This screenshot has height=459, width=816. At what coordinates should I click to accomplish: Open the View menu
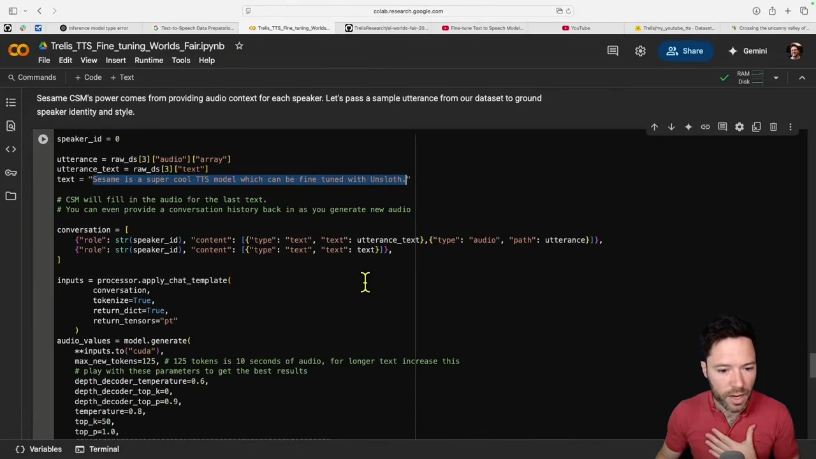click(x=89, y=60)
